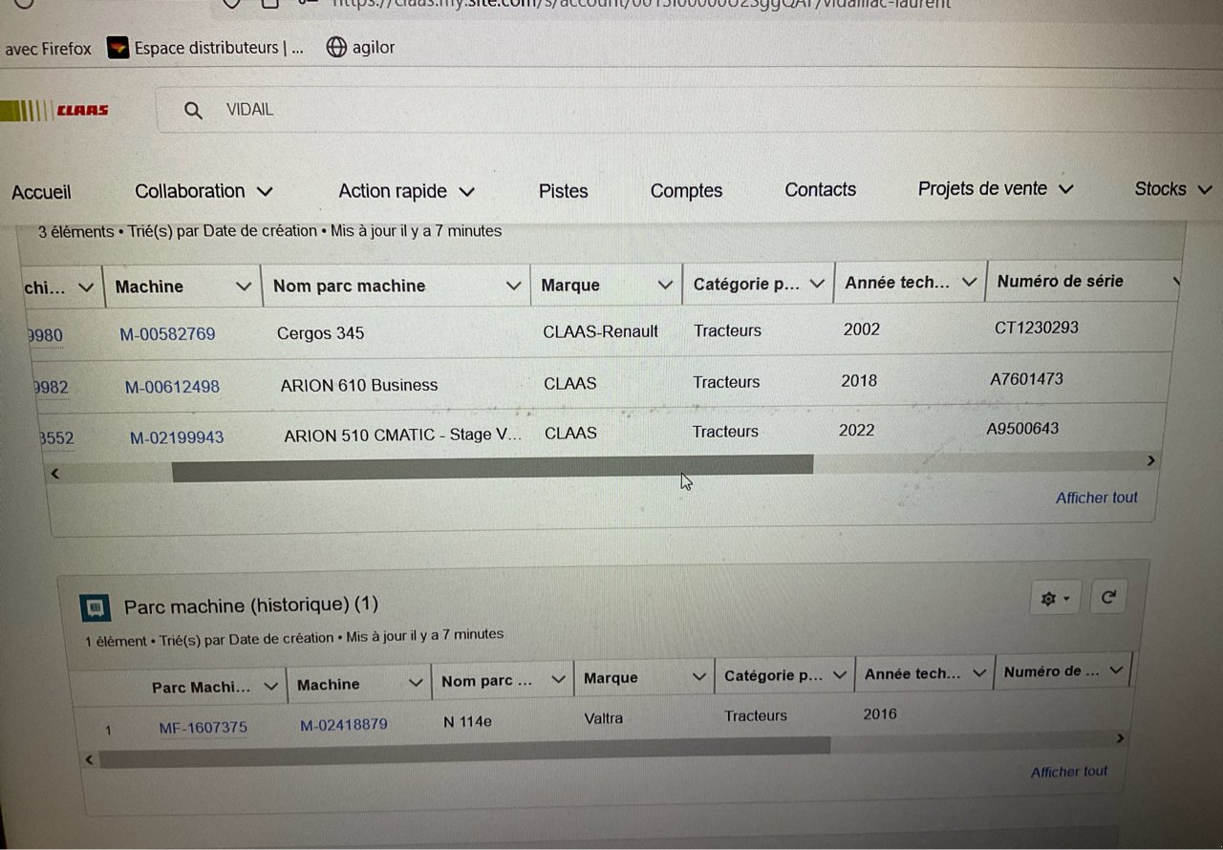
Task: Click the ARION 510 CMATIC cell
Action: coord(403,436)
